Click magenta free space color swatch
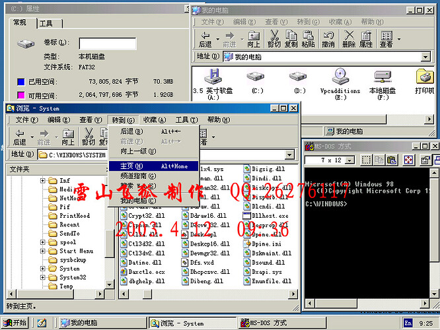This screenshot has width=440, height=330. pos(20,95)
